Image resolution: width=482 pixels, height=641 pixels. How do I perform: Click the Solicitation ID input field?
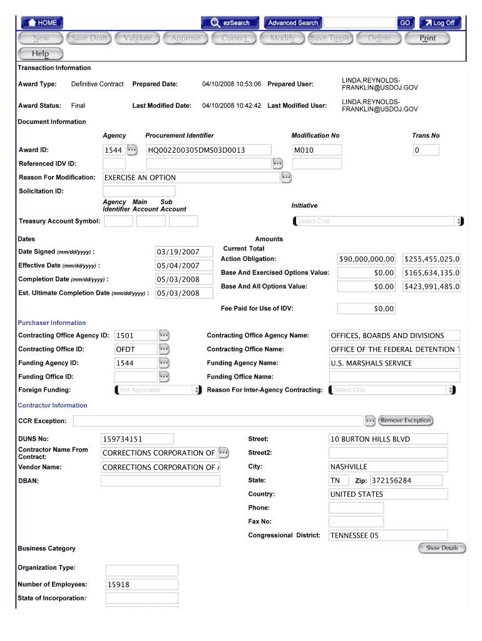139,192
